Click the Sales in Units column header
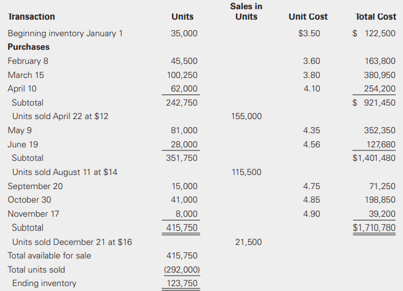This screenshot has width=403, height=291. 246,12
